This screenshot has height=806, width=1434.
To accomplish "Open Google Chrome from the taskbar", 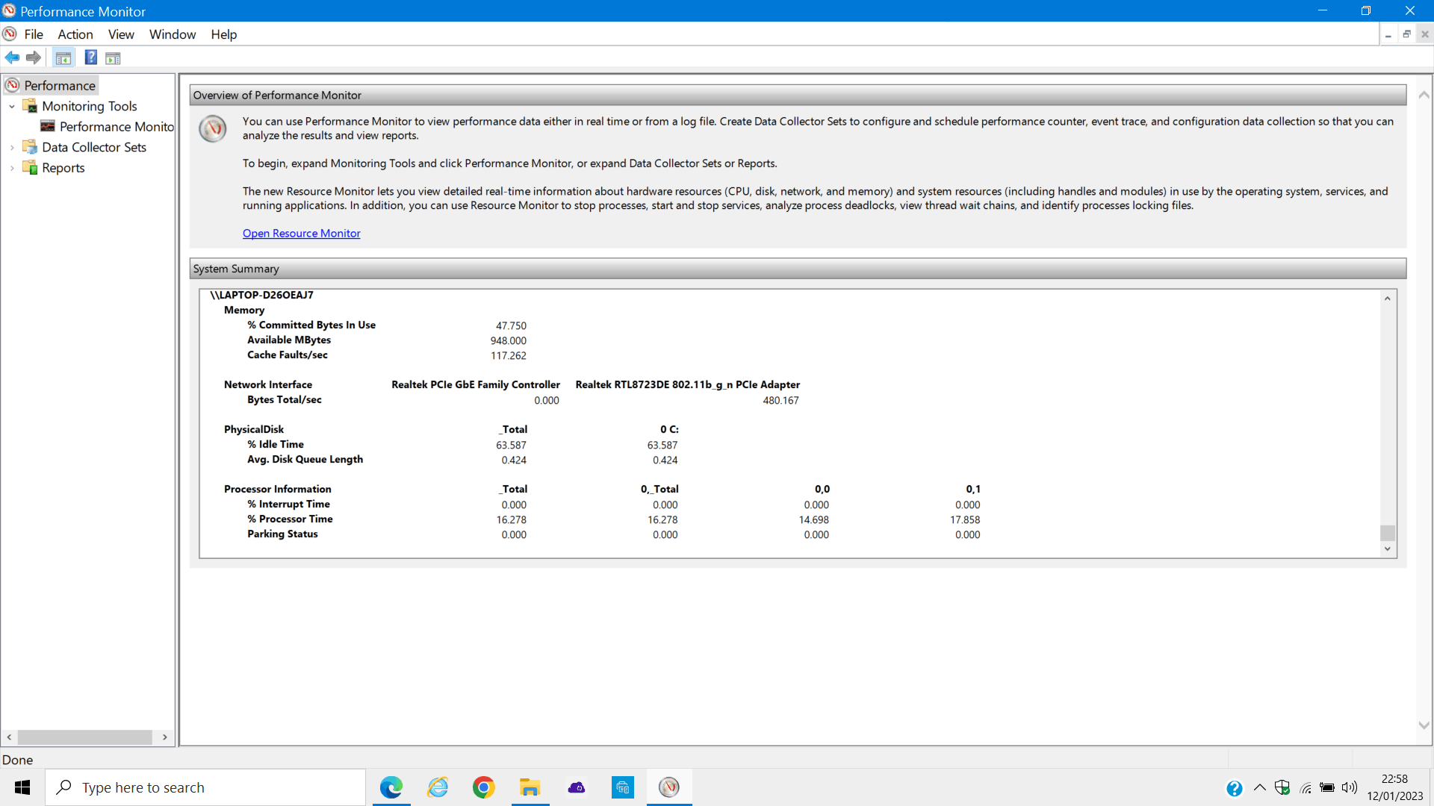I will pyautogui.click(x=484, y=787).
